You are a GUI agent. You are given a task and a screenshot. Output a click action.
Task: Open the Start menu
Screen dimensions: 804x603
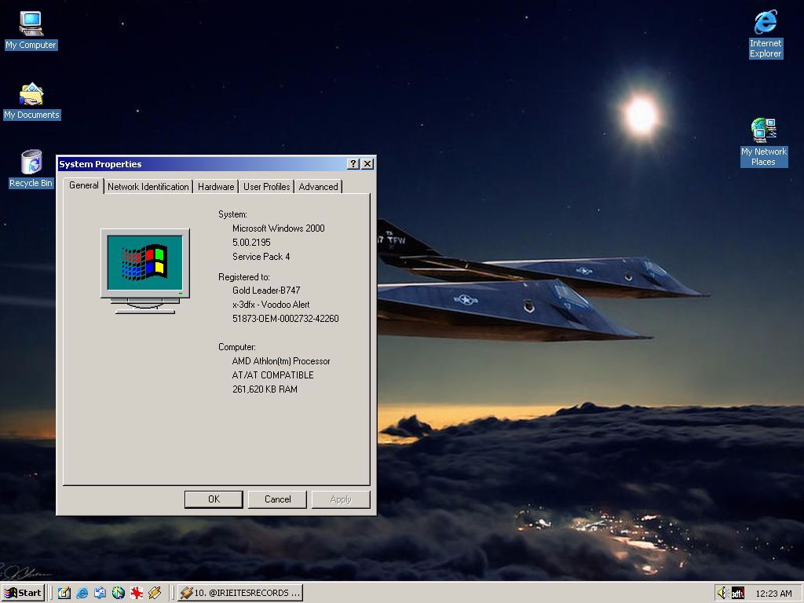pyautogui.click(x=24, y=593)
